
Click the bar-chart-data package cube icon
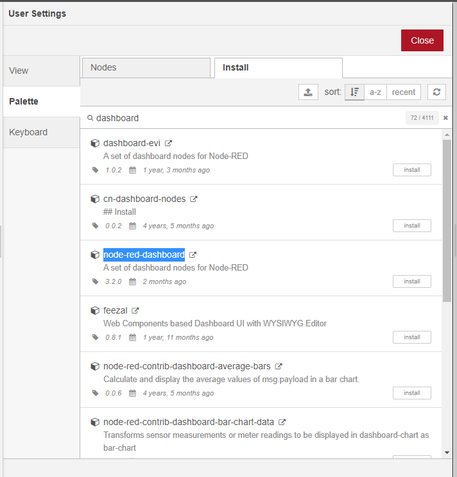[95, 422]
